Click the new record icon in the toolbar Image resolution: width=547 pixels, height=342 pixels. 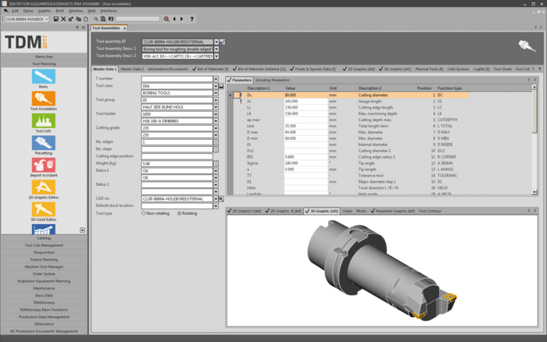tap(71, 20)
